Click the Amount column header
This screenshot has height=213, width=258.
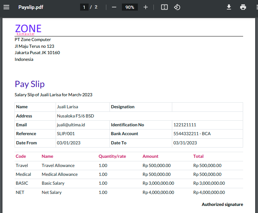[150, 156]
